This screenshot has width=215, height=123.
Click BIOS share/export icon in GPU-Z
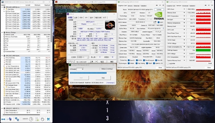coord(155,22)
